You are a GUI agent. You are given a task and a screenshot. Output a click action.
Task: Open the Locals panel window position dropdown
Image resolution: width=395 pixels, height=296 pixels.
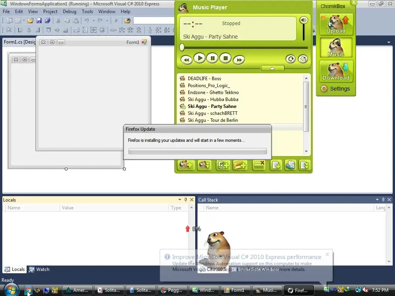(180, 200)
